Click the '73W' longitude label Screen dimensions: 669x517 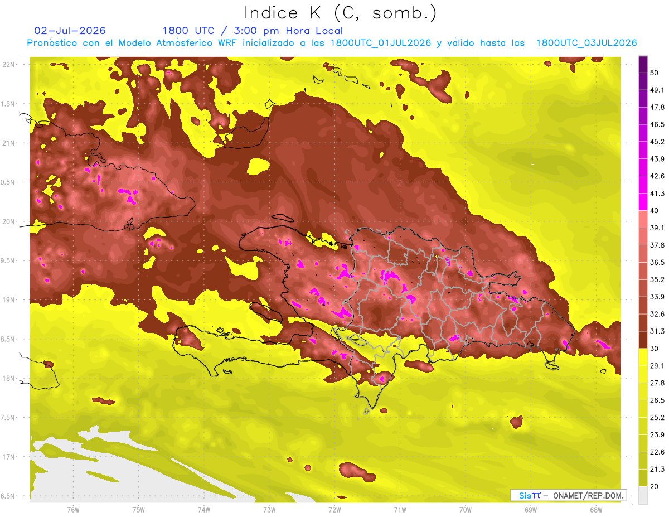click(x=269, y=510)
